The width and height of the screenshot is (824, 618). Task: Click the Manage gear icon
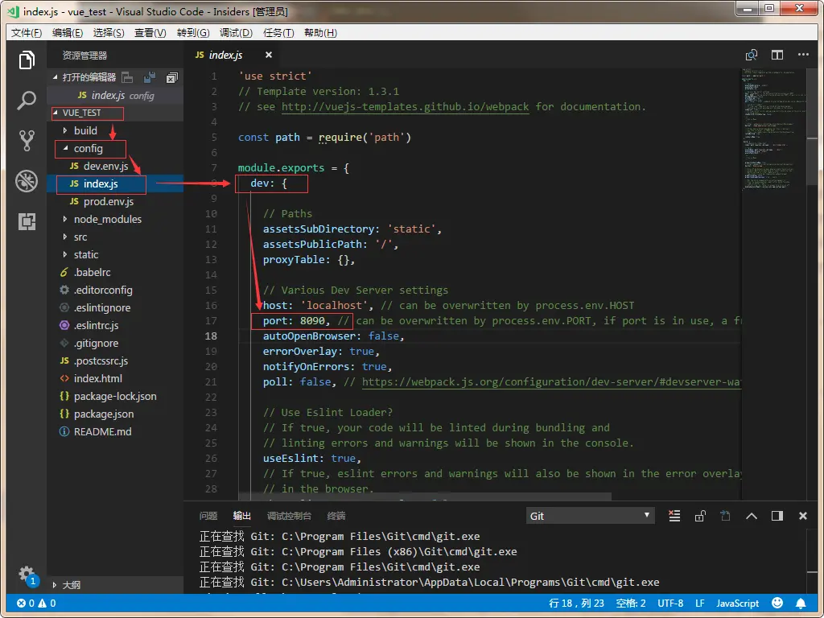[x=27, y=573]
